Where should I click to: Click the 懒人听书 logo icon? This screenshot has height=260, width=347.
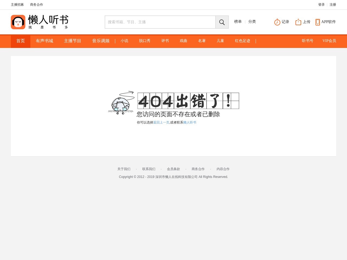coord(18,22)
